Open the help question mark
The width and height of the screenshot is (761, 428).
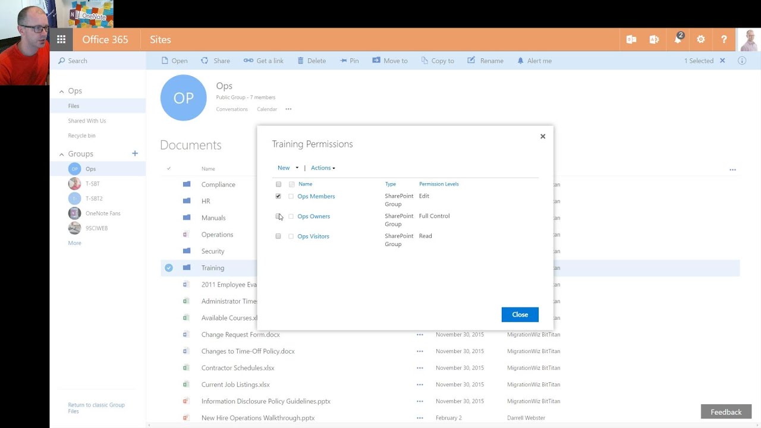coord(724,40)
